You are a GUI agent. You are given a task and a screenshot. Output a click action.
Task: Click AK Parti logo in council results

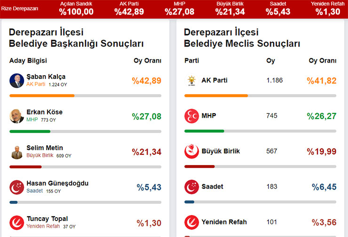tap(191, 80)
